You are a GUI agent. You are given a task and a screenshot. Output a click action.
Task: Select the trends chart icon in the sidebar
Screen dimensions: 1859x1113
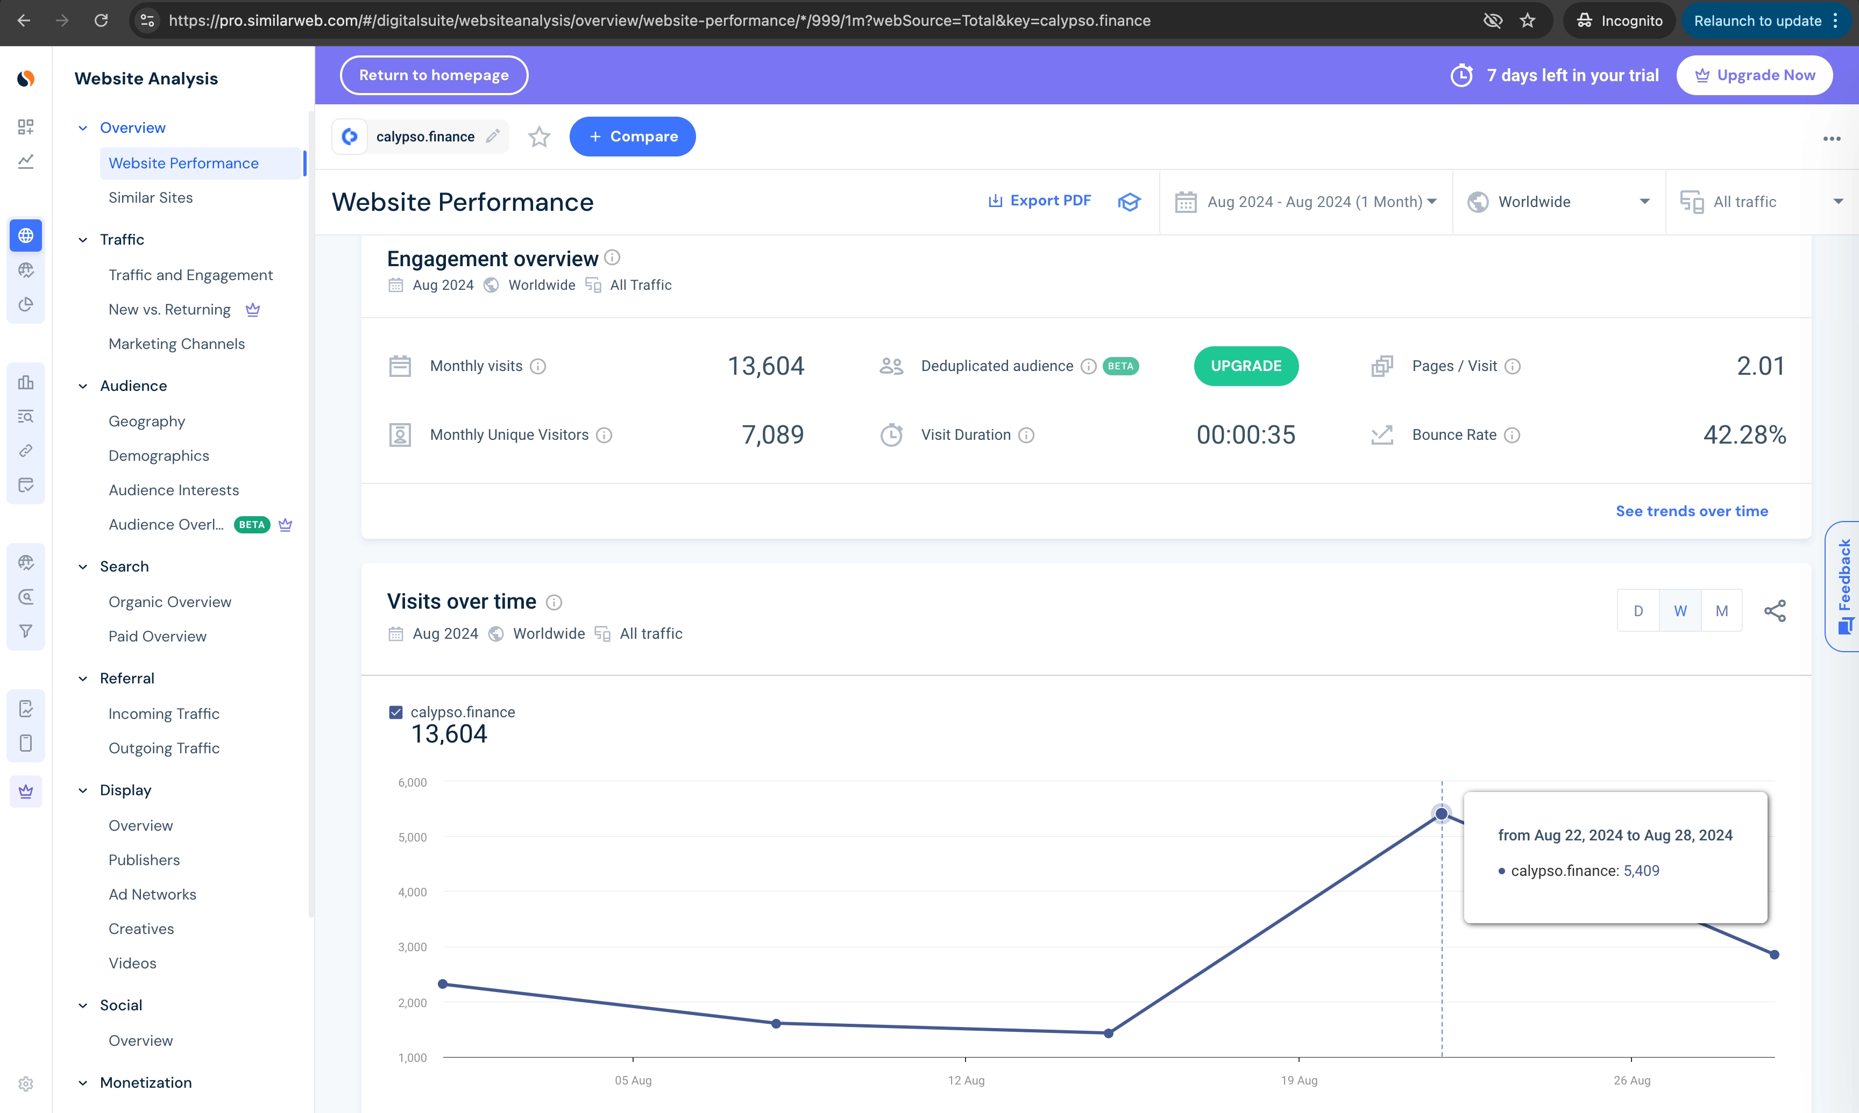pos(25,161)
